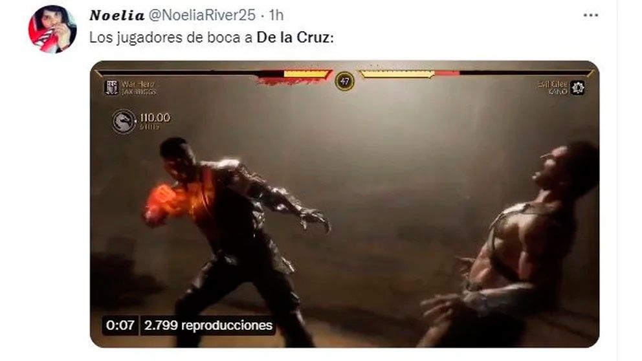
Task: Click the 2.799 reproducciones view count
Action: pos(208,325)
